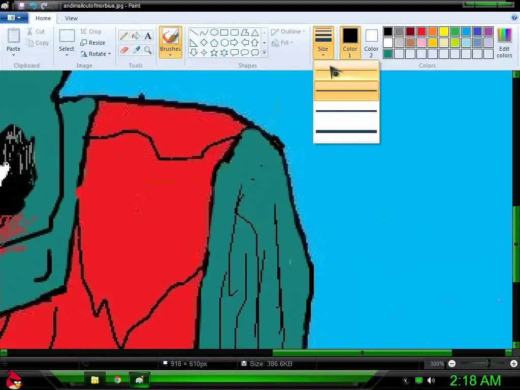Choose the Curve shape
Viewport: 520px width, 390px height.
click(x=204, y=32)
